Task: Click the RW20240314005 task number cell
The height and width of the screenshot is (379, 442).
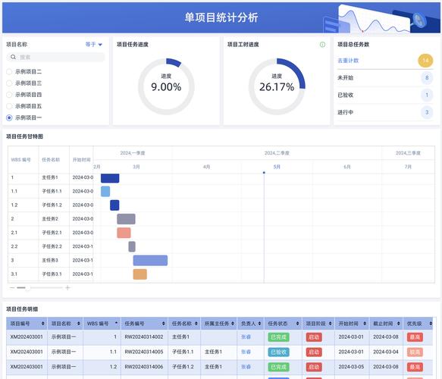Action: pos(144,352)
